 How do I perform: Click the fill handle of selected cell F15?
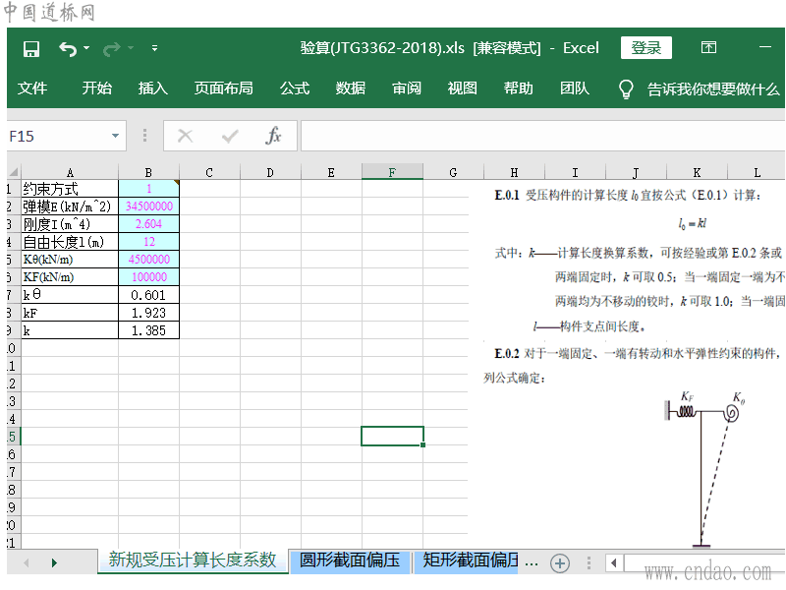[423, 445]
